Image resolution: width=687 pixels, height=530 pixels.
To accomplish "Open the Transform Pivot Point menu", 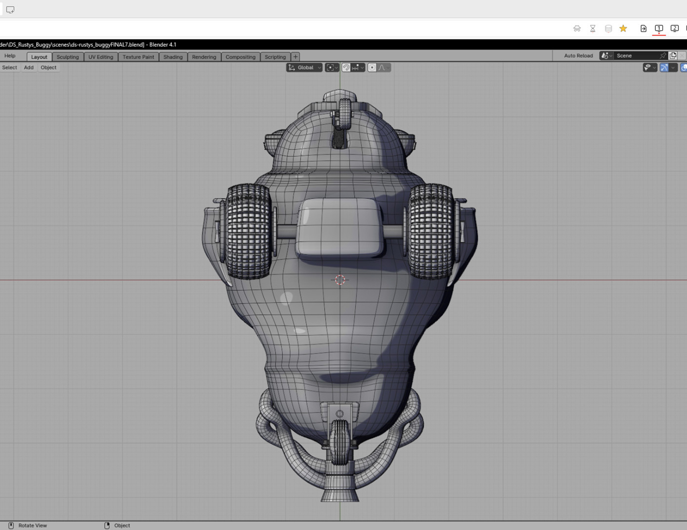I will point(332,68).
